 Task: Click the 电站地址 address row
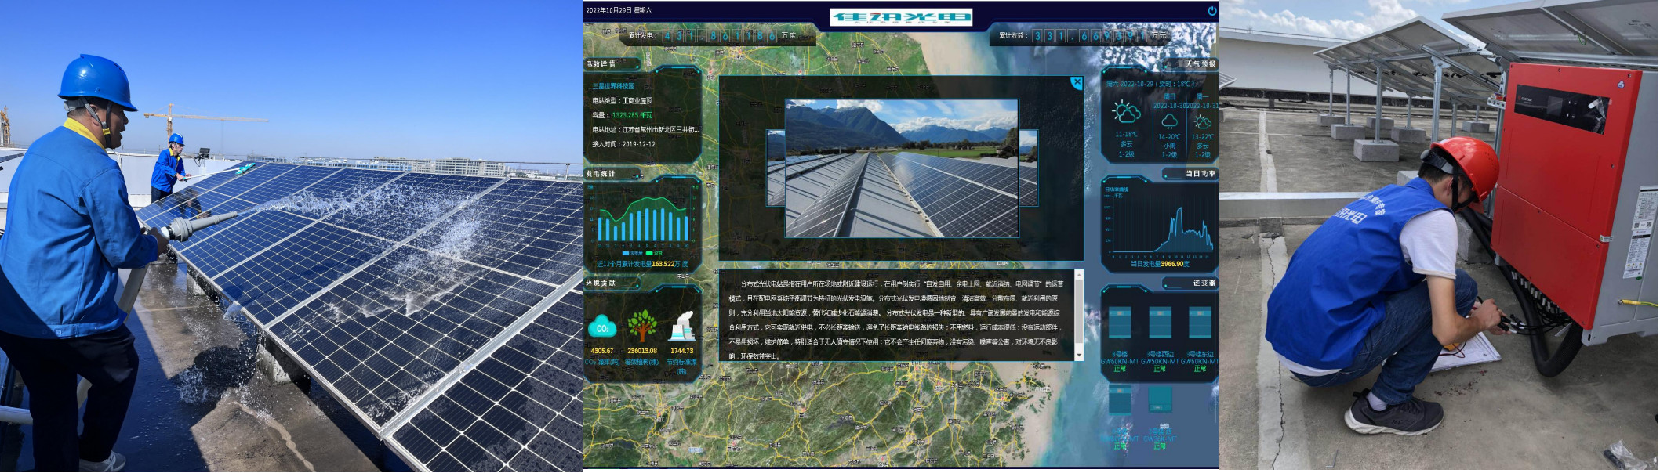pos(645,130)
